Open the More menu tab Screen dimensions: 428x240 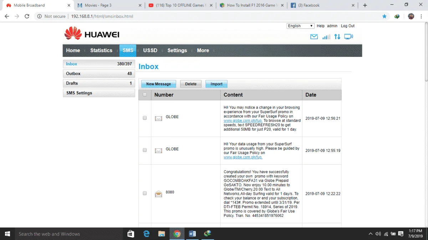tap(203, 50)
